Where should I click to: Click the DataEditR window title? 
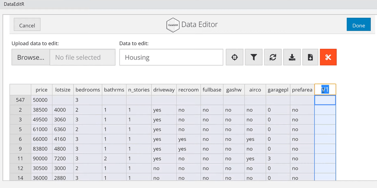tap(14, 4)
